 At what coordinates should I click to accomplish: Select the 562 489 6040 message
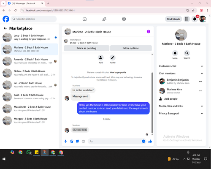coord(80,130)
